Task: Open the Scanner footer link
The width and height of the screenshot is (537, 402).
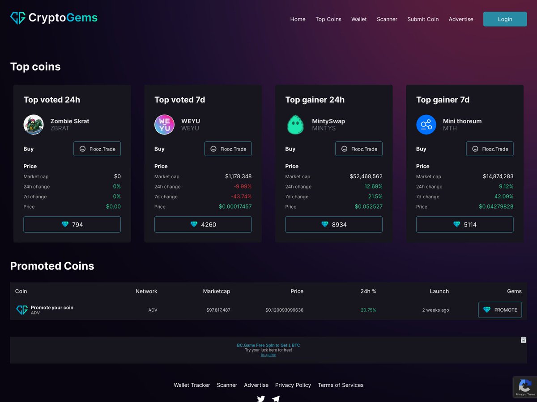Action: (227, 385)
